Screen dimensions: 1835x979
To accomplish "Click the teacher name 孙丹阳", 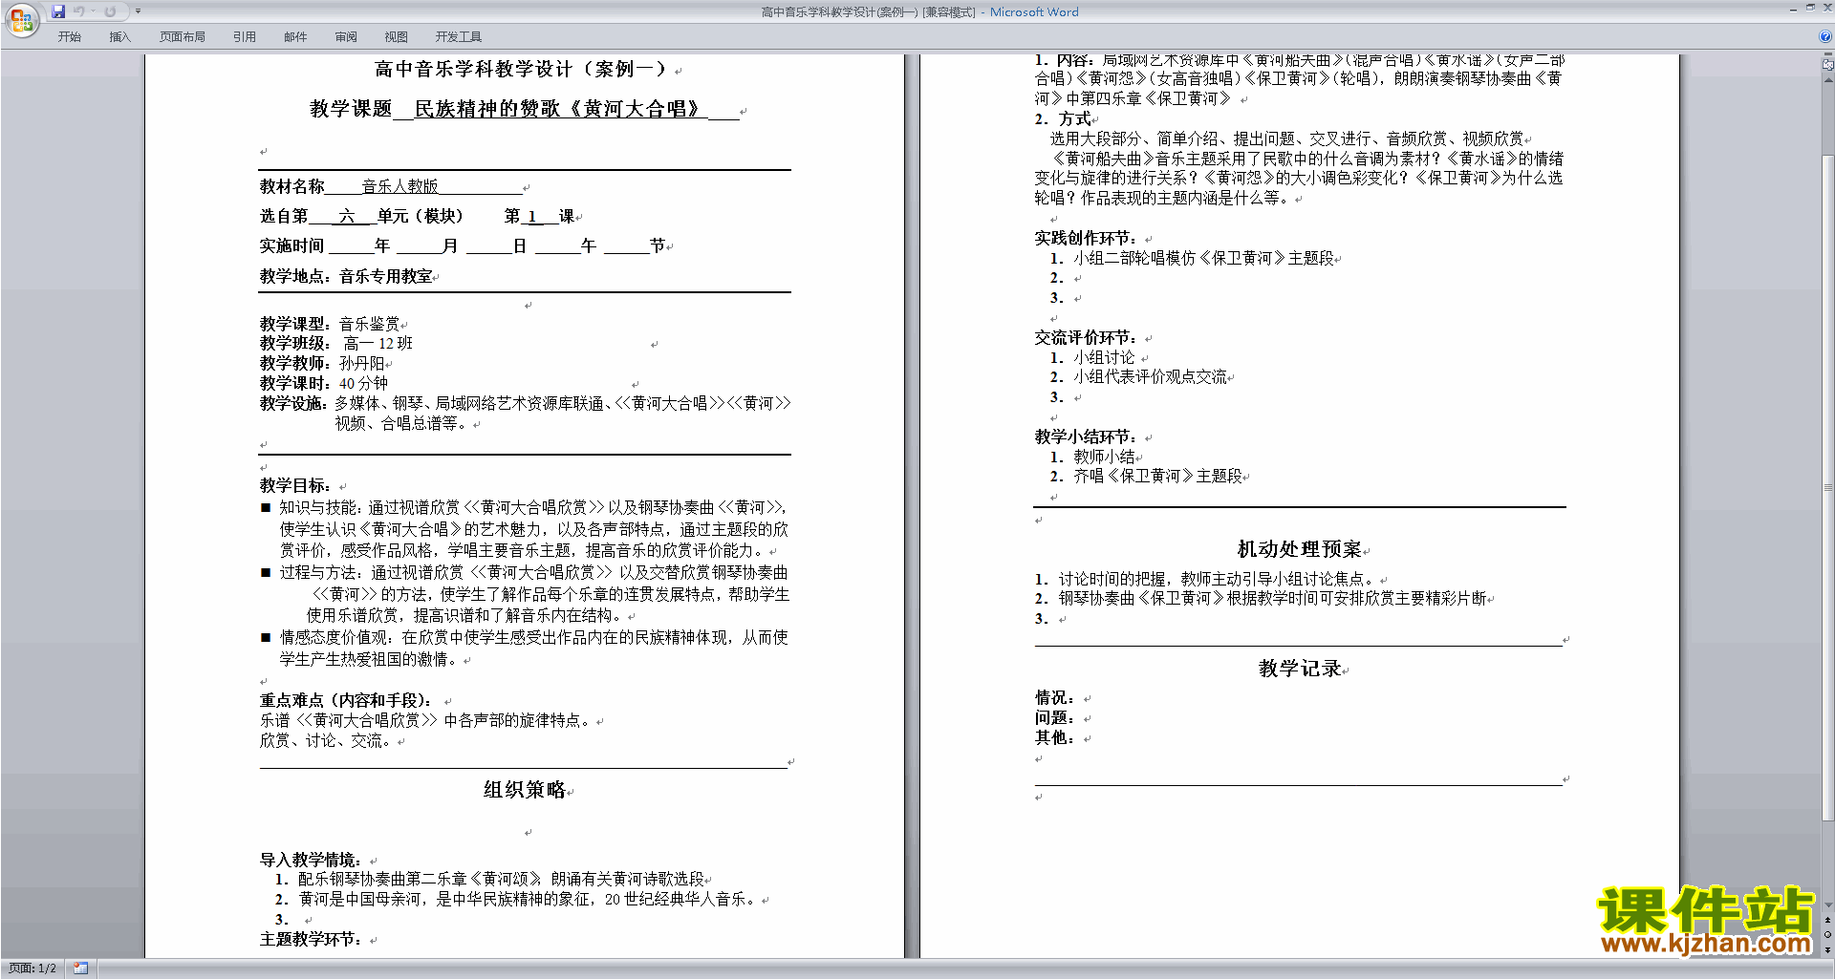I will (362, 363).
